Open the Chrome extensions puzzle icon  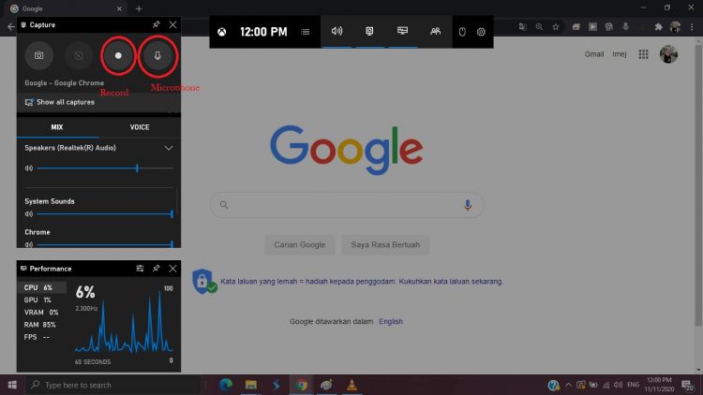658,27
